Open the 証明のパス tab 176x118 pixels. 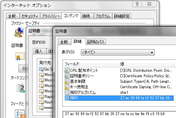[96, 42]
